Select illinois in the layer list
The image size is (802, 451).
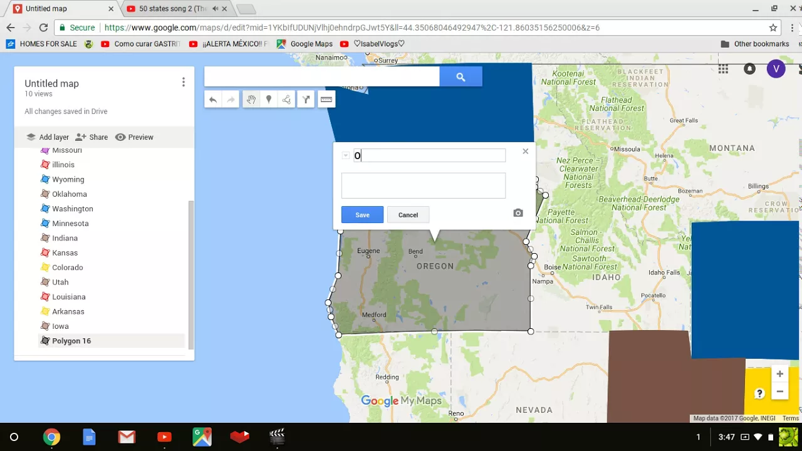click(x=63, y=165)
